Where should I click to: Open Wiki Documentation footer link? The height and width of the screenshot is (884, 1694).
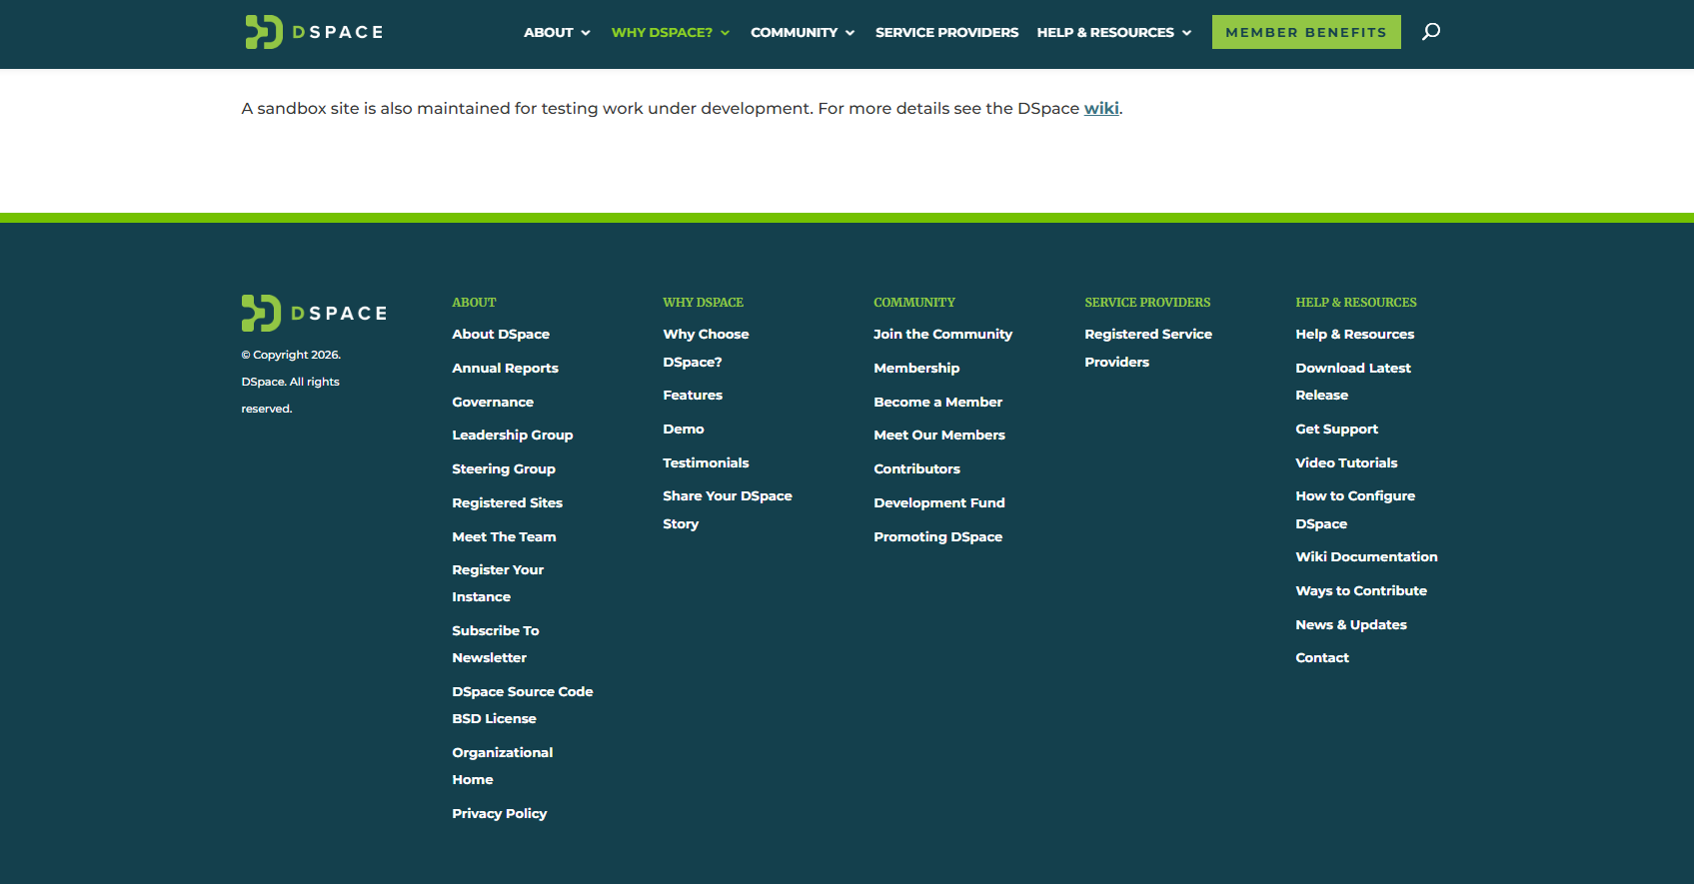coord(1366,556)
